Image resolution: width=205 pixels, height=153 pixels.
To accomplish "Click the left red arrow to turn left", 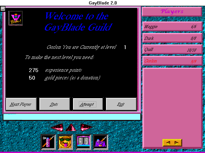I will pyautogui.click(x=57, y=127).
